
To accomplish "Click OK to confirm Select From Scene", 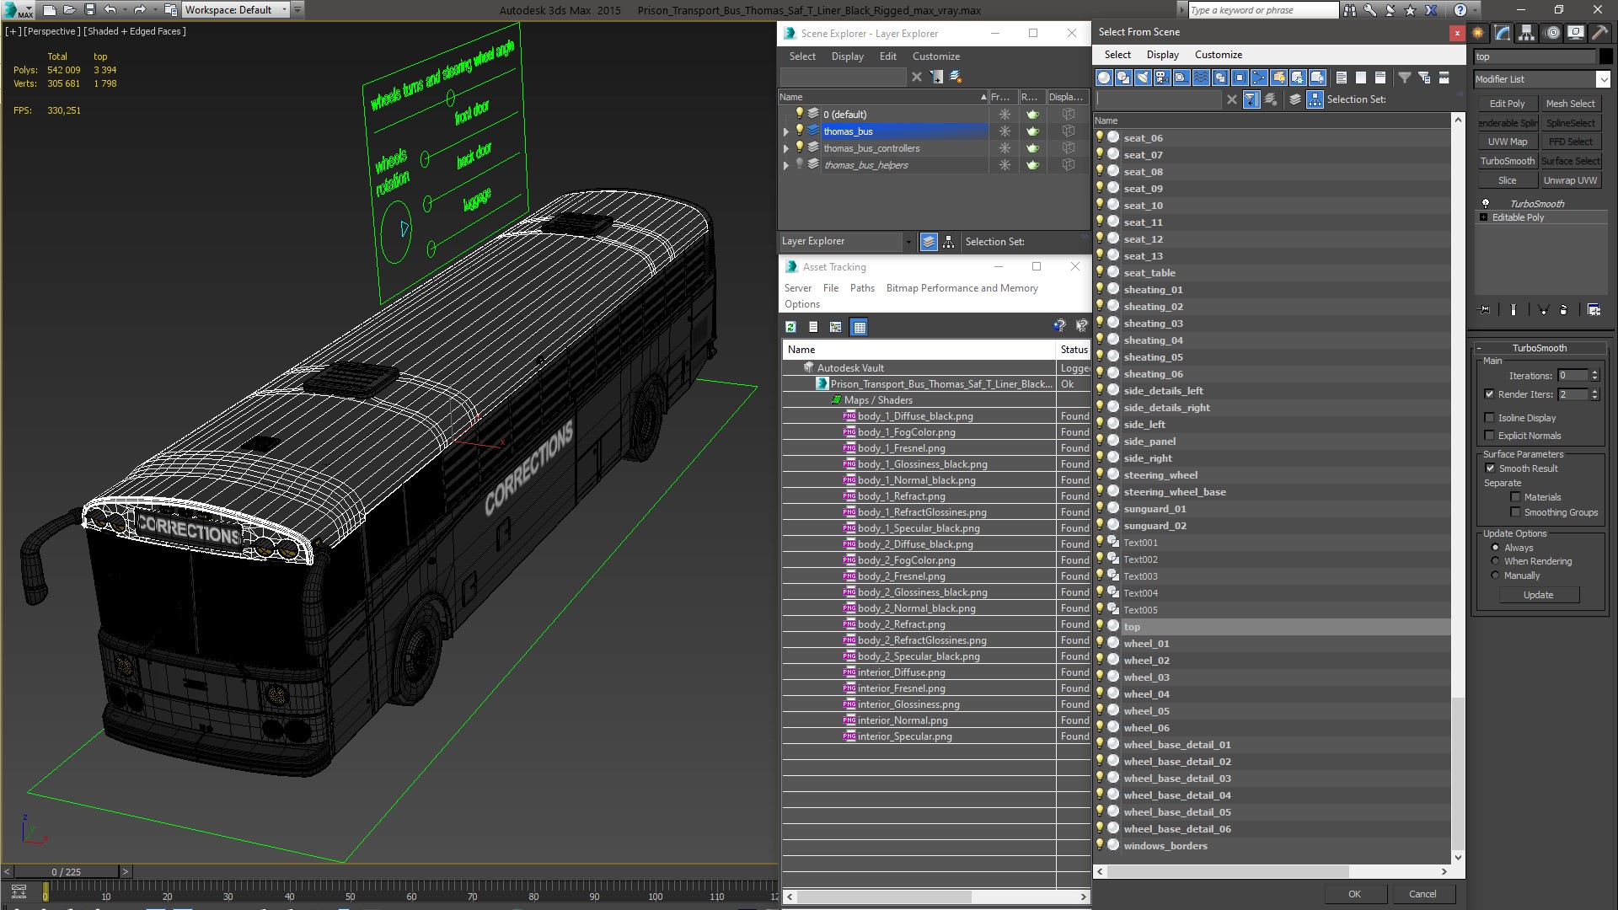I will tap(1353, 893).
